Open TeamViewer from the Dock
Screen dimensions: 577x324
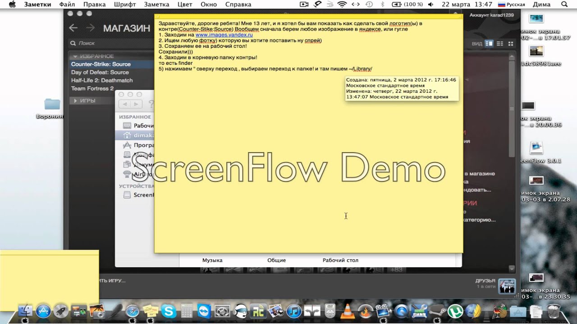click(204, 311)
